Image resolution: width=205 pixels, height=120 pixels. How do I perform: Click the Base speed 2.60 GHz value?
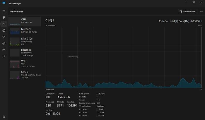[101, 94]
